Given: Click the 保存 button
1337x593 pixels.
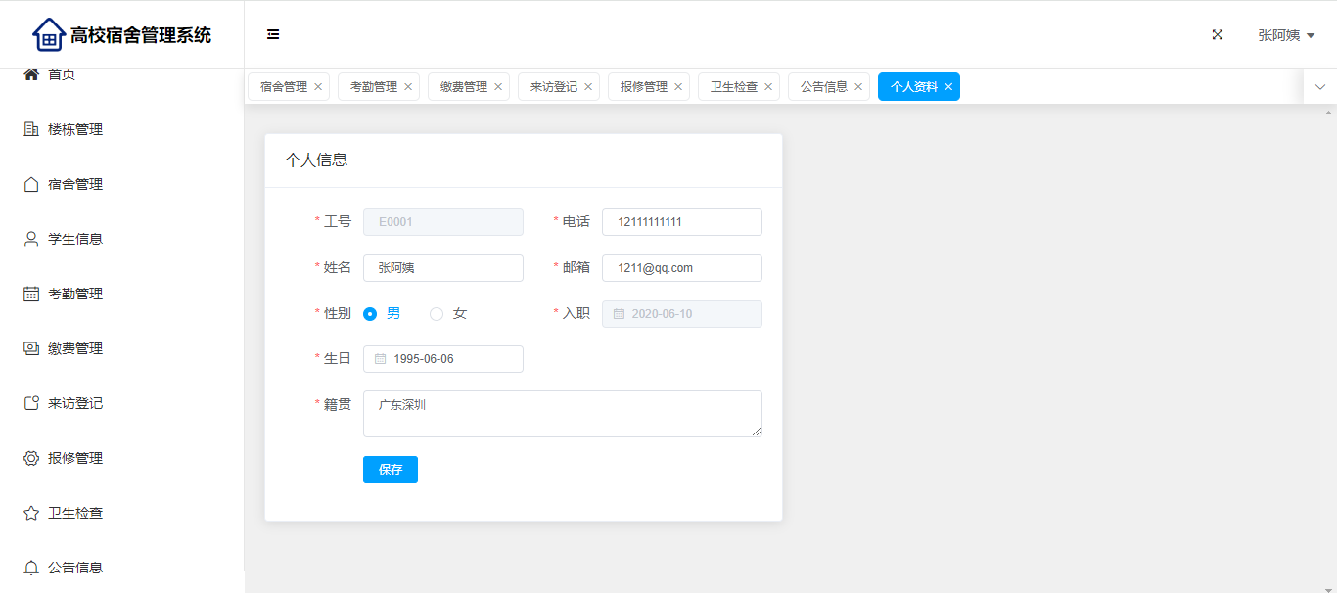Looking at the screenshot, I should pyautogui.click(x=390, y=470).
